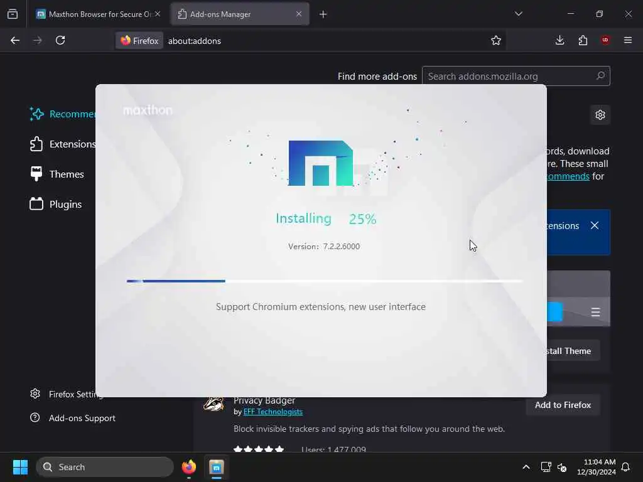Open uBlock Origin toolbar icon

point(605,40)
